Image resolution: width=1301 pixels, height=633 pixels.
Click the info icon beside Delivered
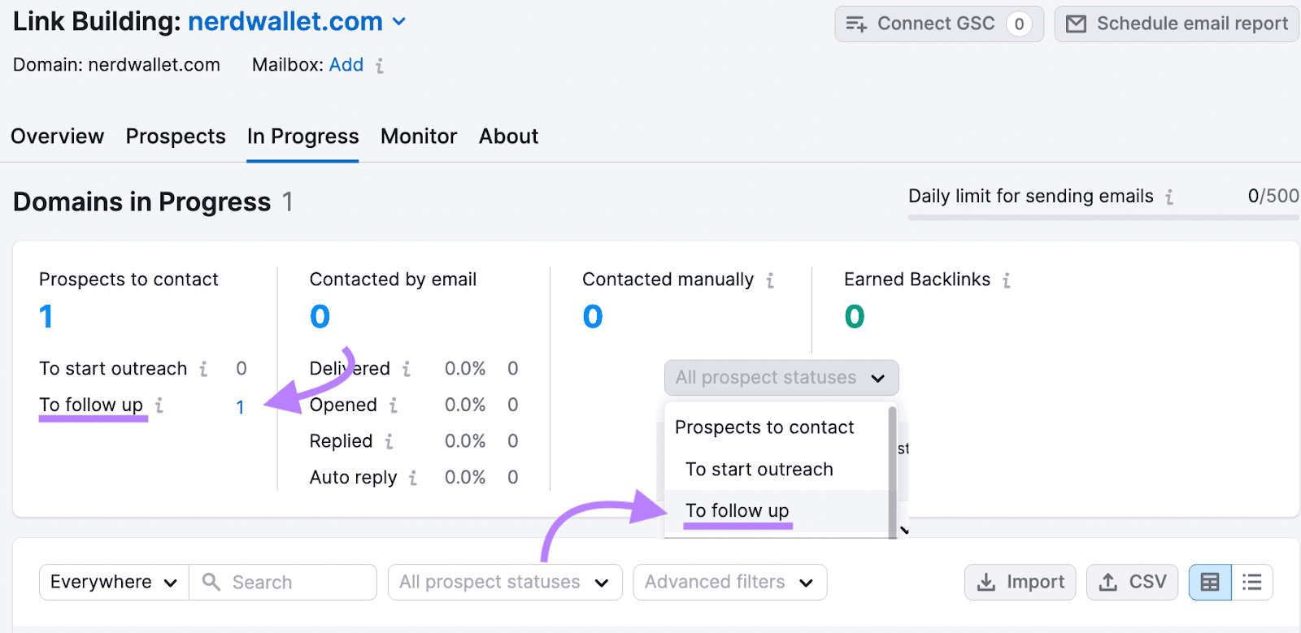pyautogui.click(x=409, y=369)
